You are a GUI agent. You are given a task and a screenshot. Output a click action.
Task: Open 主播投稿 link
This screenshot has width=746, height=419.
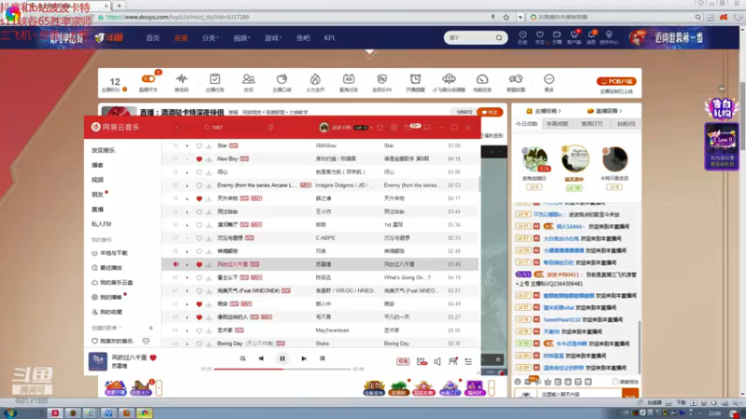(x=544, y=111)
